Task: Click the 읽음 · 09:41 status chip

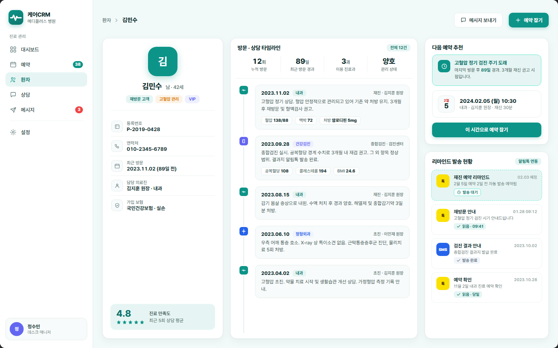Action: tap(470, 226)
